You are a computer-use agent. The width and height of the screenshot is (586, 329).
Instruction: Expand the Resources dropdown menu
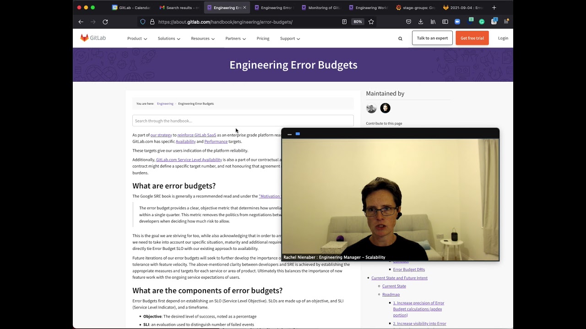point(202,38)
